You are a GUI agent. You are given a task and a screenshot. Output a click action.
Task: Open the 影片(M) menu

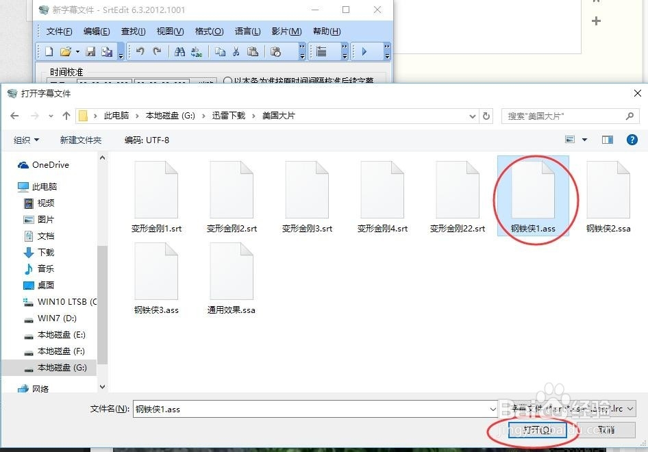tap(286, 31)
